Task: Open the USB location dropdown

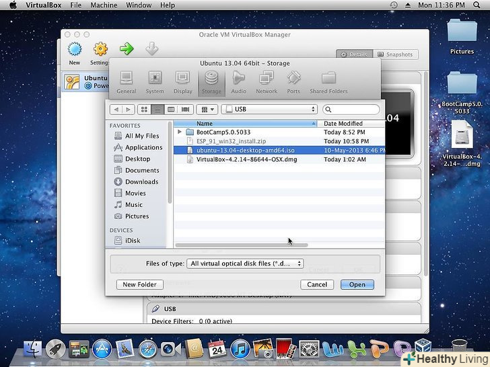Action: [269, 109]
